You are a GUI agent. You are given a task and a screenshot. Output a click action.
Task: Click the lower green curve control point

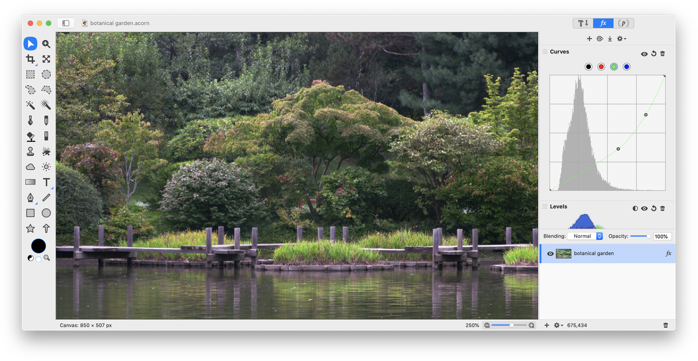618,149
